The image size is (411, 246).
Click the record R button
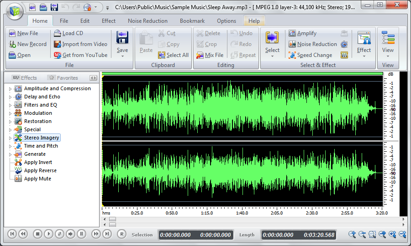tap(121, 234)
